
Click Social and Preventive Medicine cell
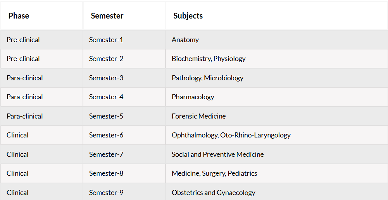click(277, 154)
